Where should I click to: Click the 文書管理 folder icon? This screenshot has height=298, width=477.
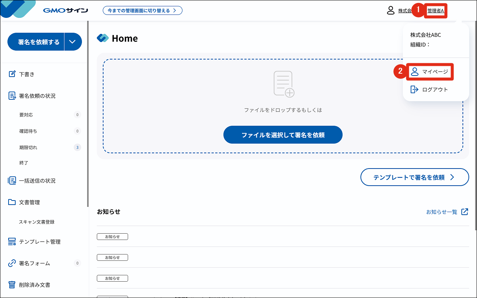(x=12, y=202)
